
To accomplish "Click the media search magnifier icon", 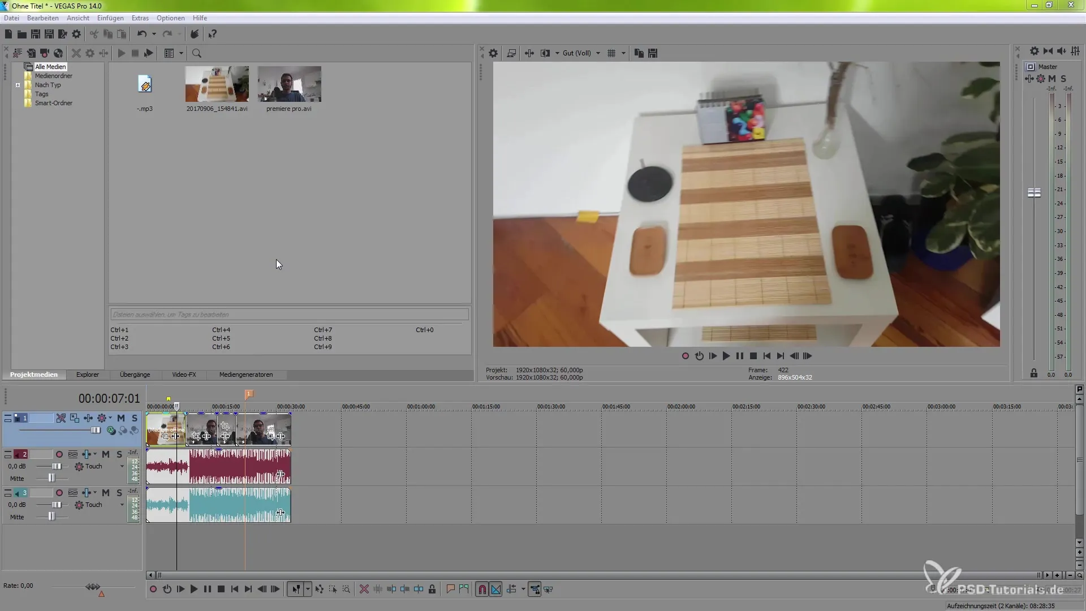I will click(197, 53).
